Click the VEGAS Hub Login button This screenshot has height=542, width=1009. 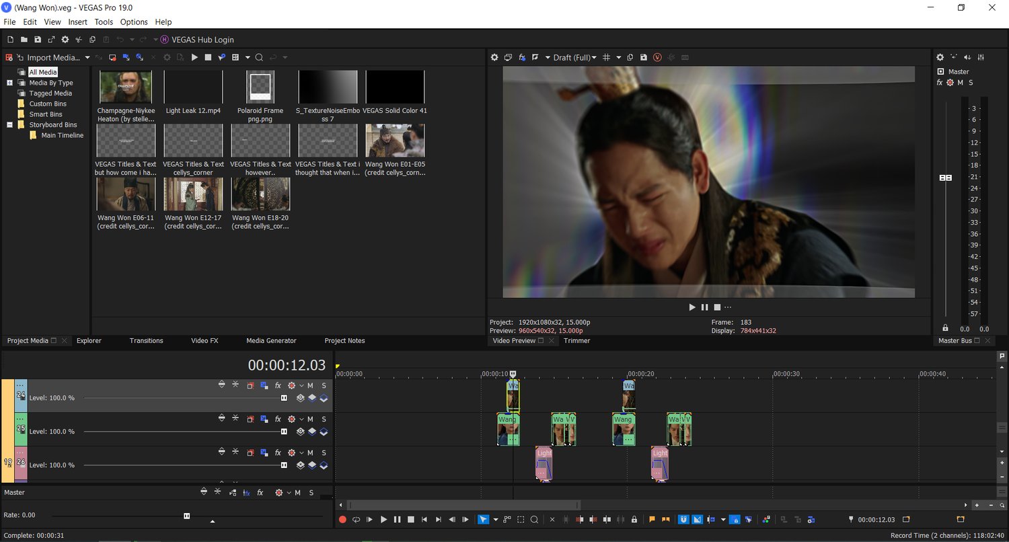[196, 40]
